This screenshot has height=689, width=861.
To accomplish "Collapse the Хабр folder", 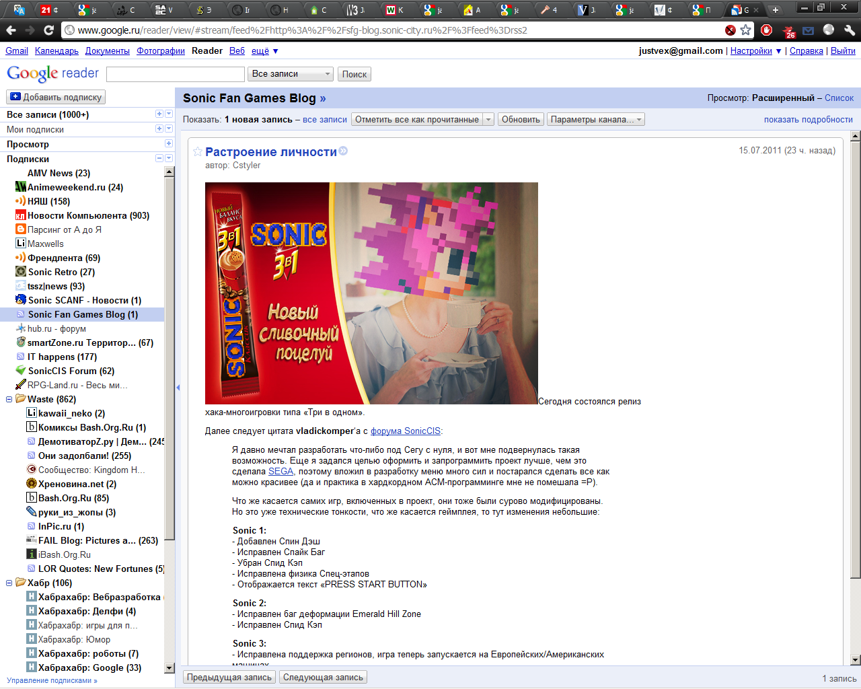I will pyautogui.click(x=9, y=583).
